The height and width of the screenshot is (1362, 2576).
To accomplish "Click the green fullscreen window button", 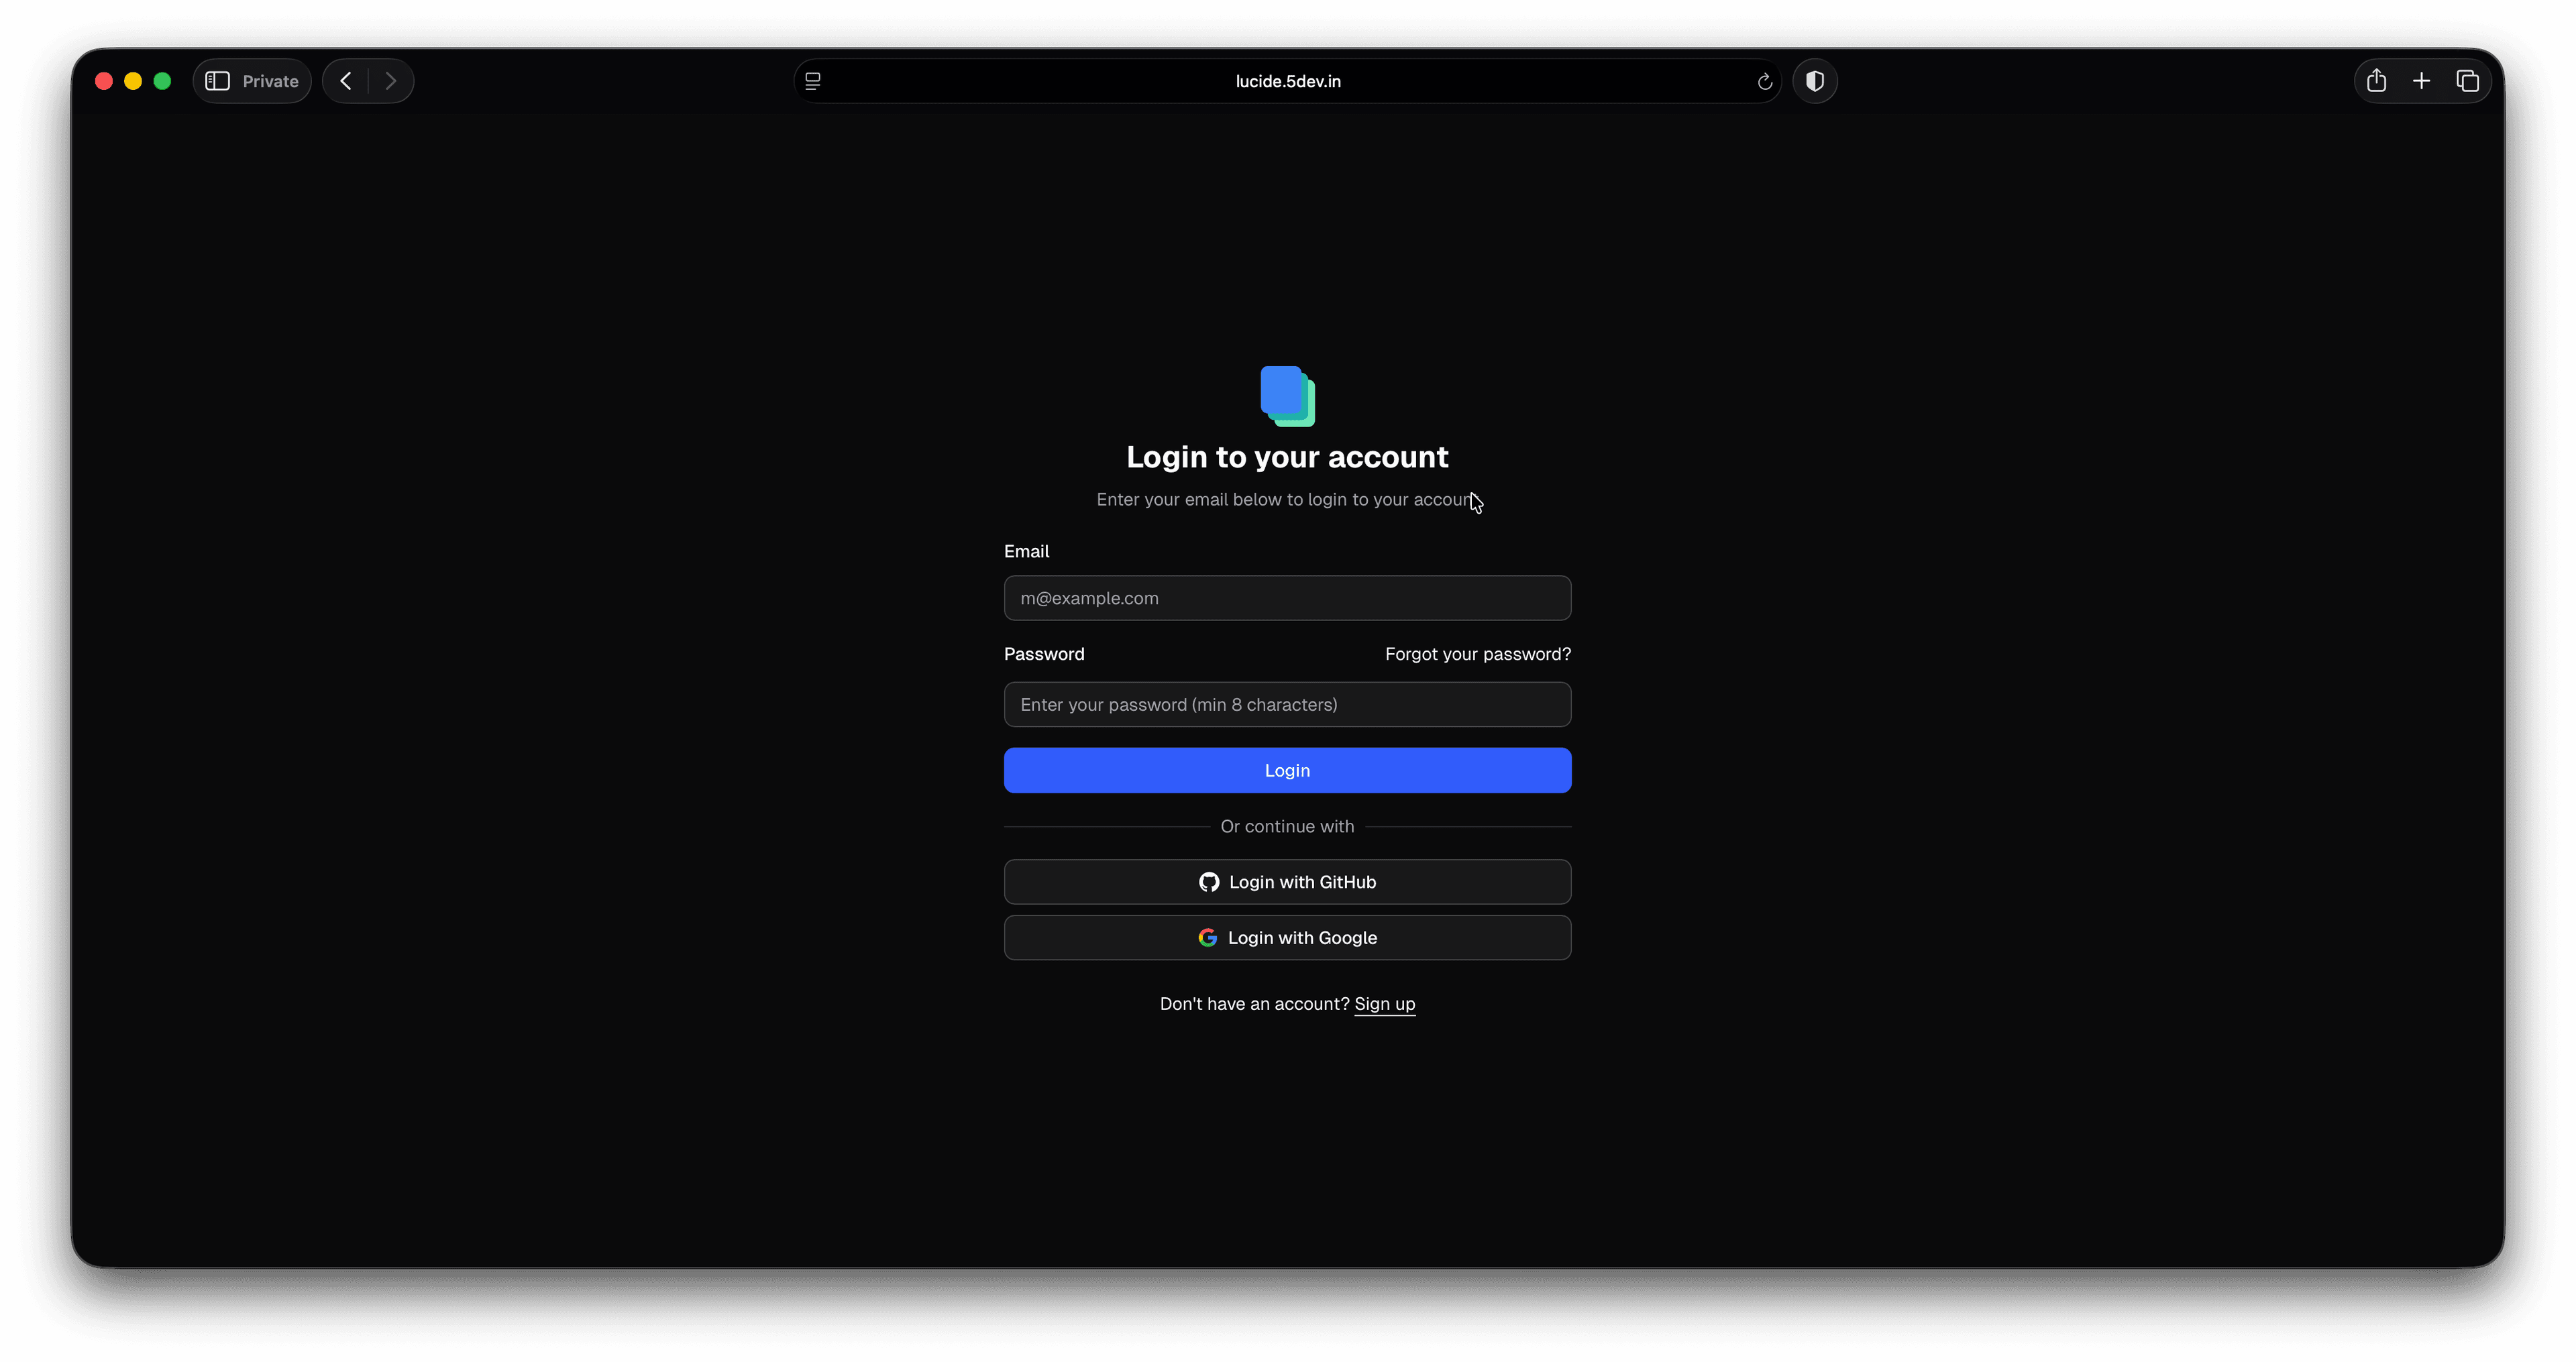I will (162, 81).
